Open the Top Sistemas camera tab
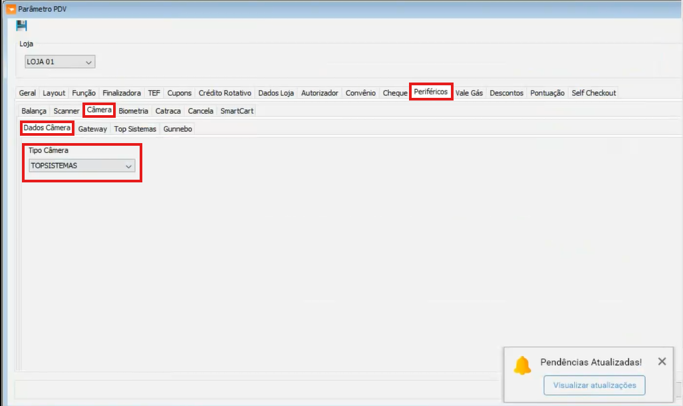This screenshot has width=683, height=406. tap(135, 129)
